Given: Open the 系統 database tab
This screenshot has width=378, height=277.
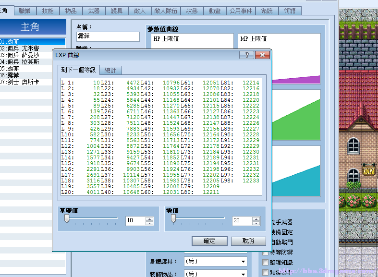Looking at the screenshot, I should (x=267, y=11).
